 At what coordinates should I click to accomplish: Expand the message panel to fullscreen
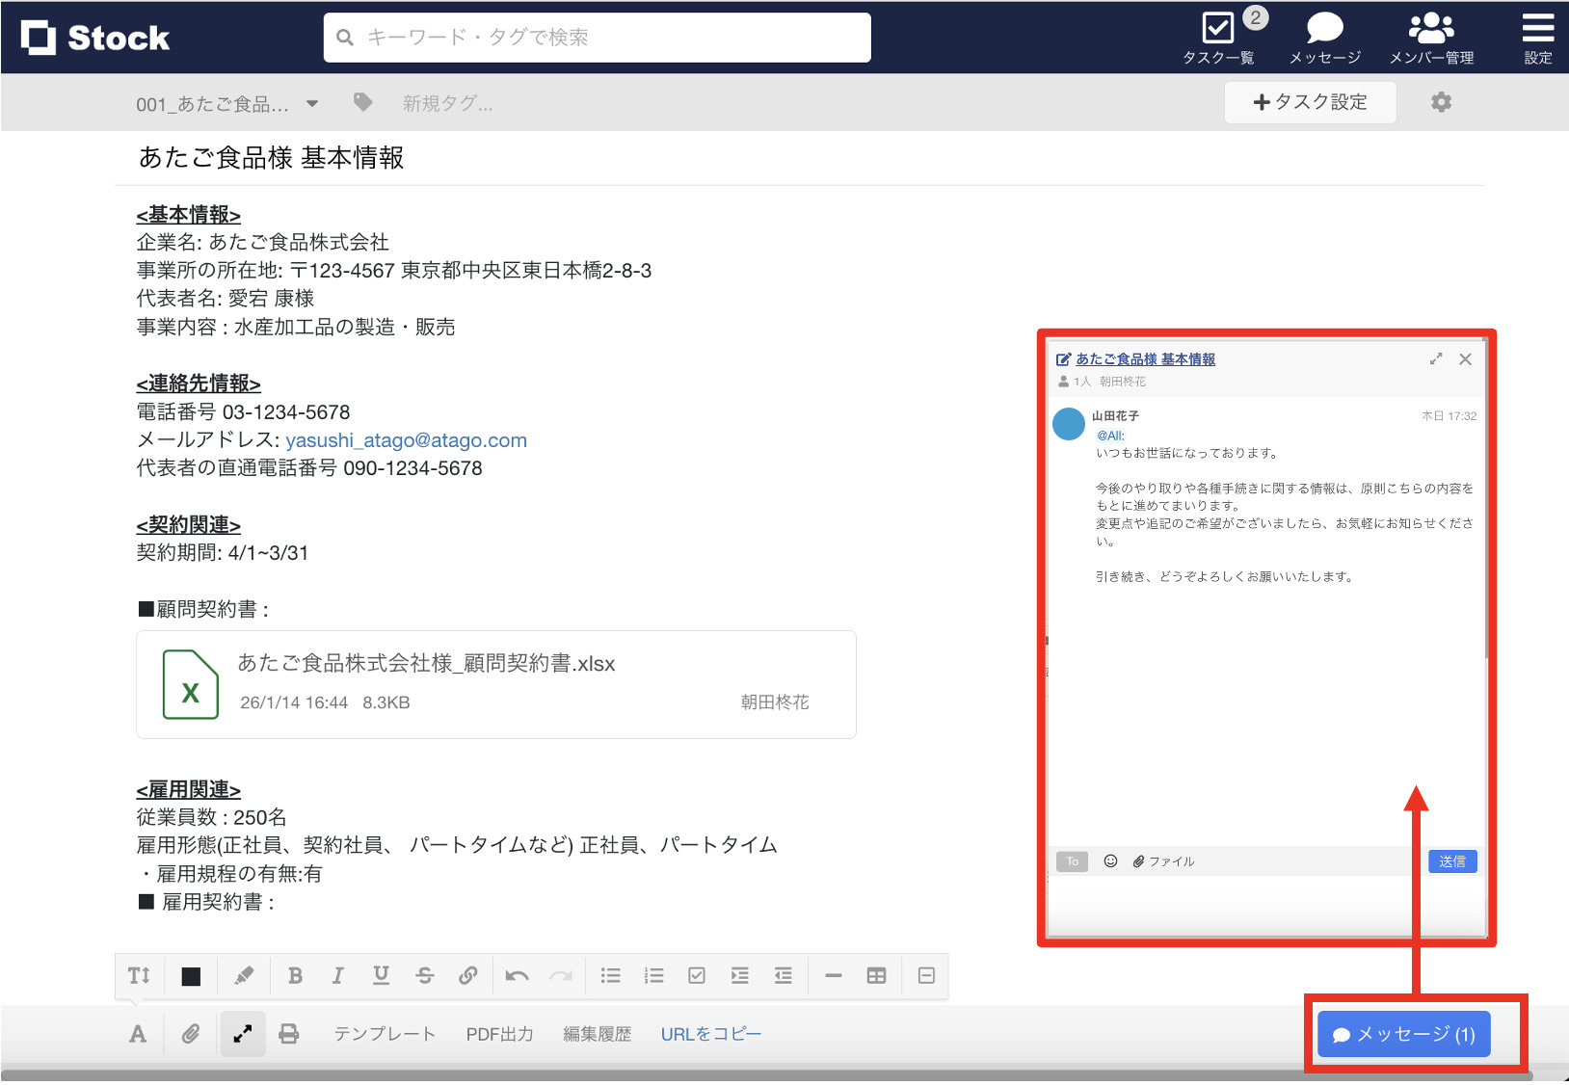1436,358
